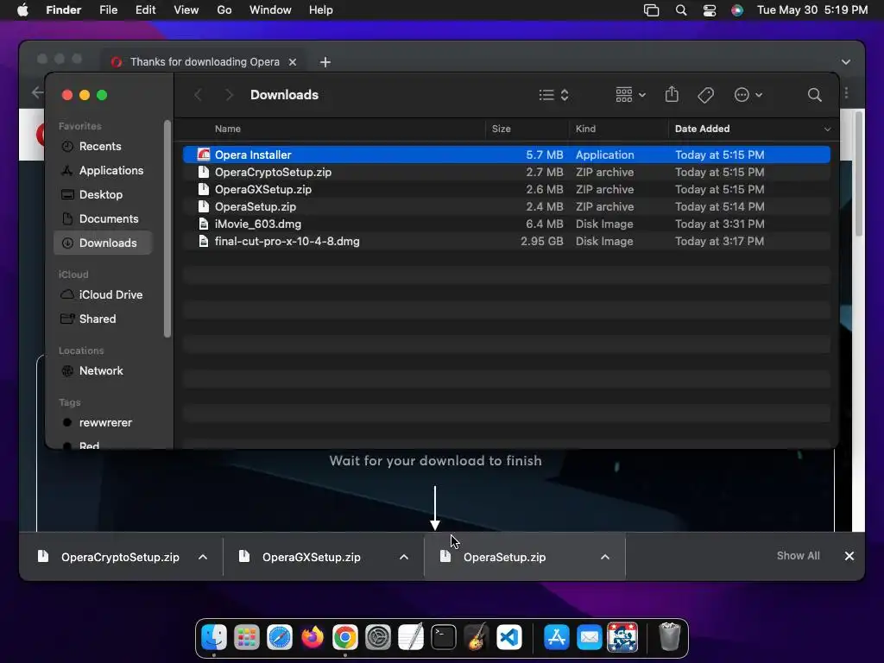The width and height of the screenshot is (884, 663).
Task: Switch to Chrome in the Dock
Action: click(345, 638)
